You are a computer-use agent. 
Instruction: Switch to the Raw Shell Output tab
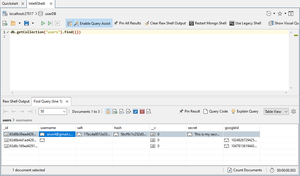tap(16, 101)
